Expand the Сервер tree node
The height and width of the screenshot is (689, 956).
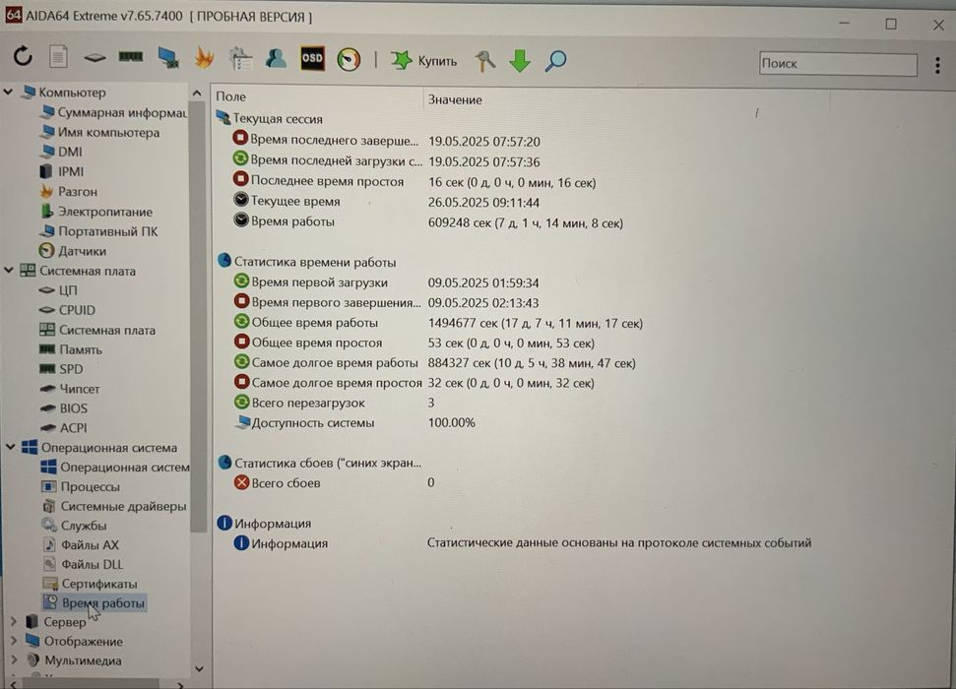[x=14, y=621]
